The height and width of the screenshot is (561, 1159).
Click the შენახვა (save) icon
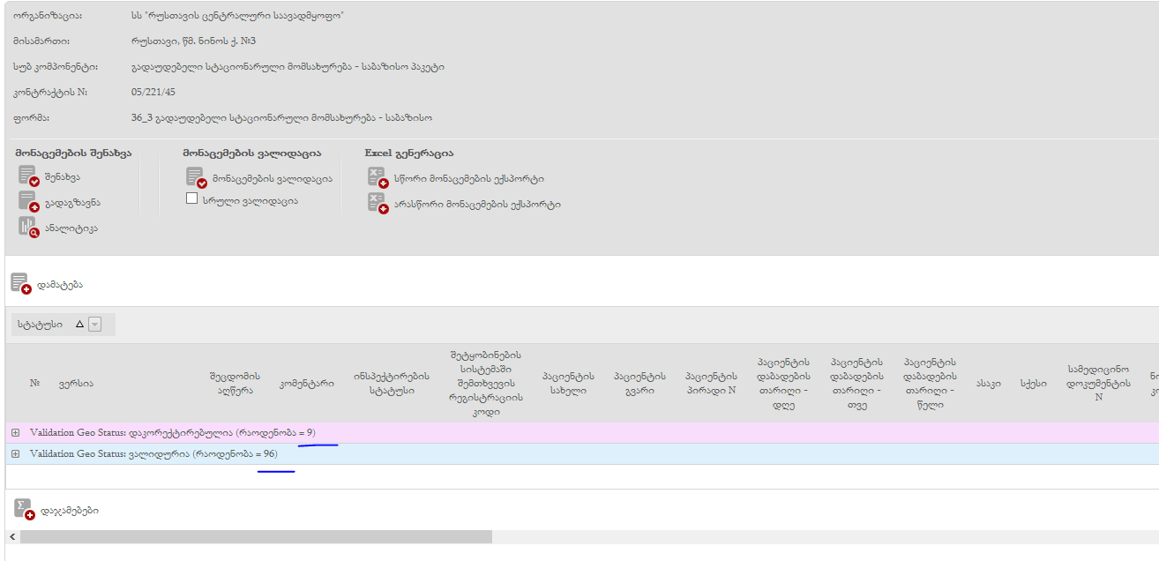[x=28, y=176]
